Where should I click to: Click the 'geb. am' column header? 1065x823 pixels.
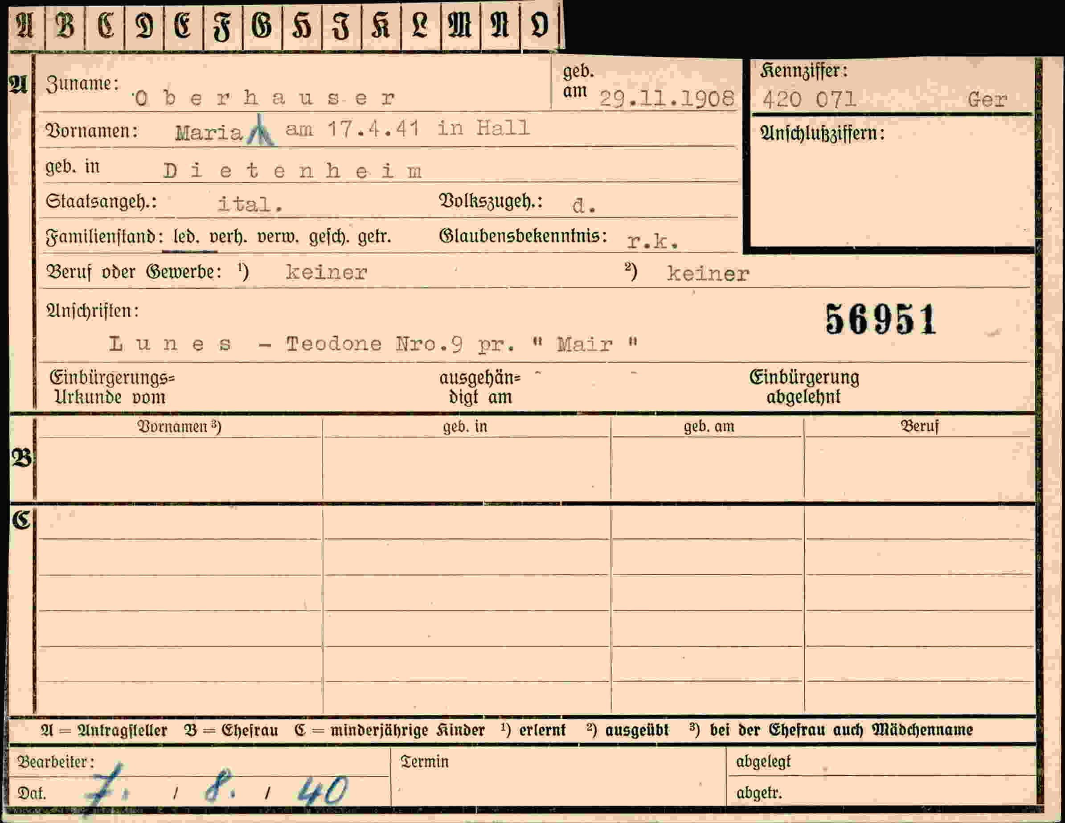[709, 426]
